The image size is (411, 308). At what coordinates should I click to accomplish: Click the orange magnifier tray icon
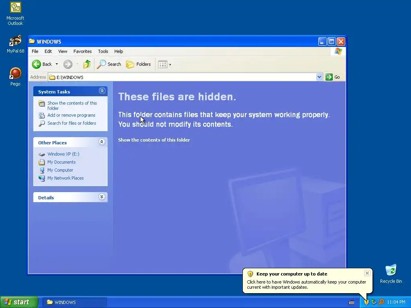(382, 302)
